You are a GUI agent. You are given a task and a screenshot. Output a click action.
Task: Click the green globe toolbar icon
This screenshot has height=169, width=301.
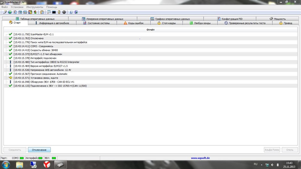tap(10, 12)
